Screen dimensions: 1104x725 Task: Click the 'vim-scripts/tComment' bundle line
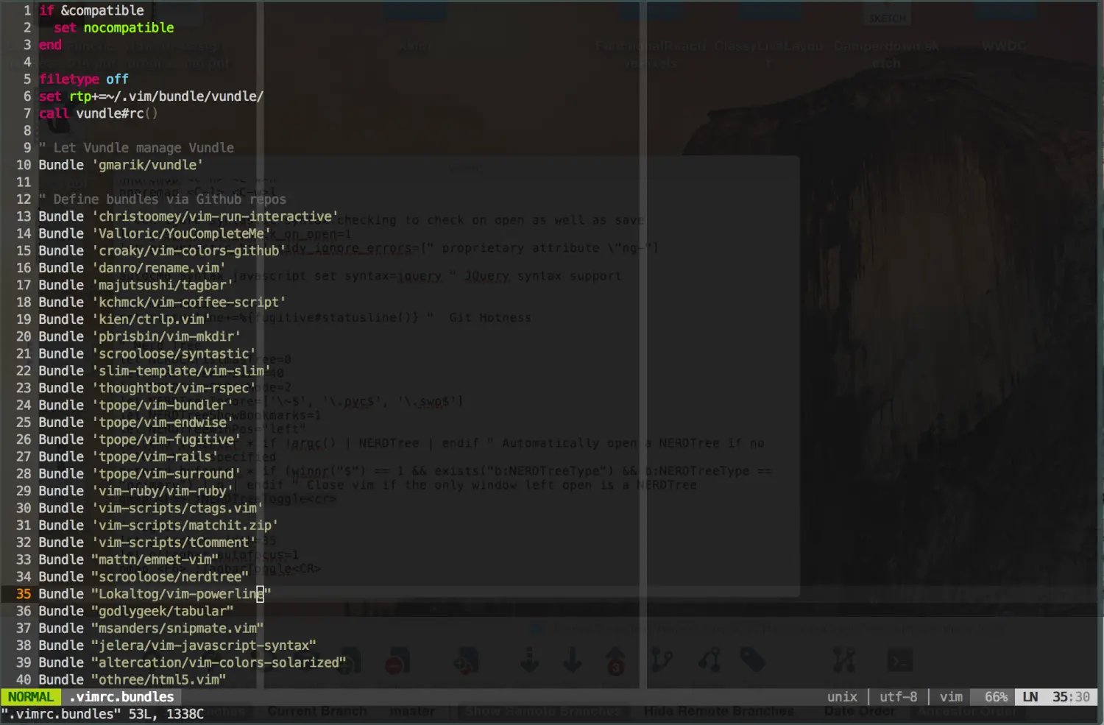(x=147, y=542)
